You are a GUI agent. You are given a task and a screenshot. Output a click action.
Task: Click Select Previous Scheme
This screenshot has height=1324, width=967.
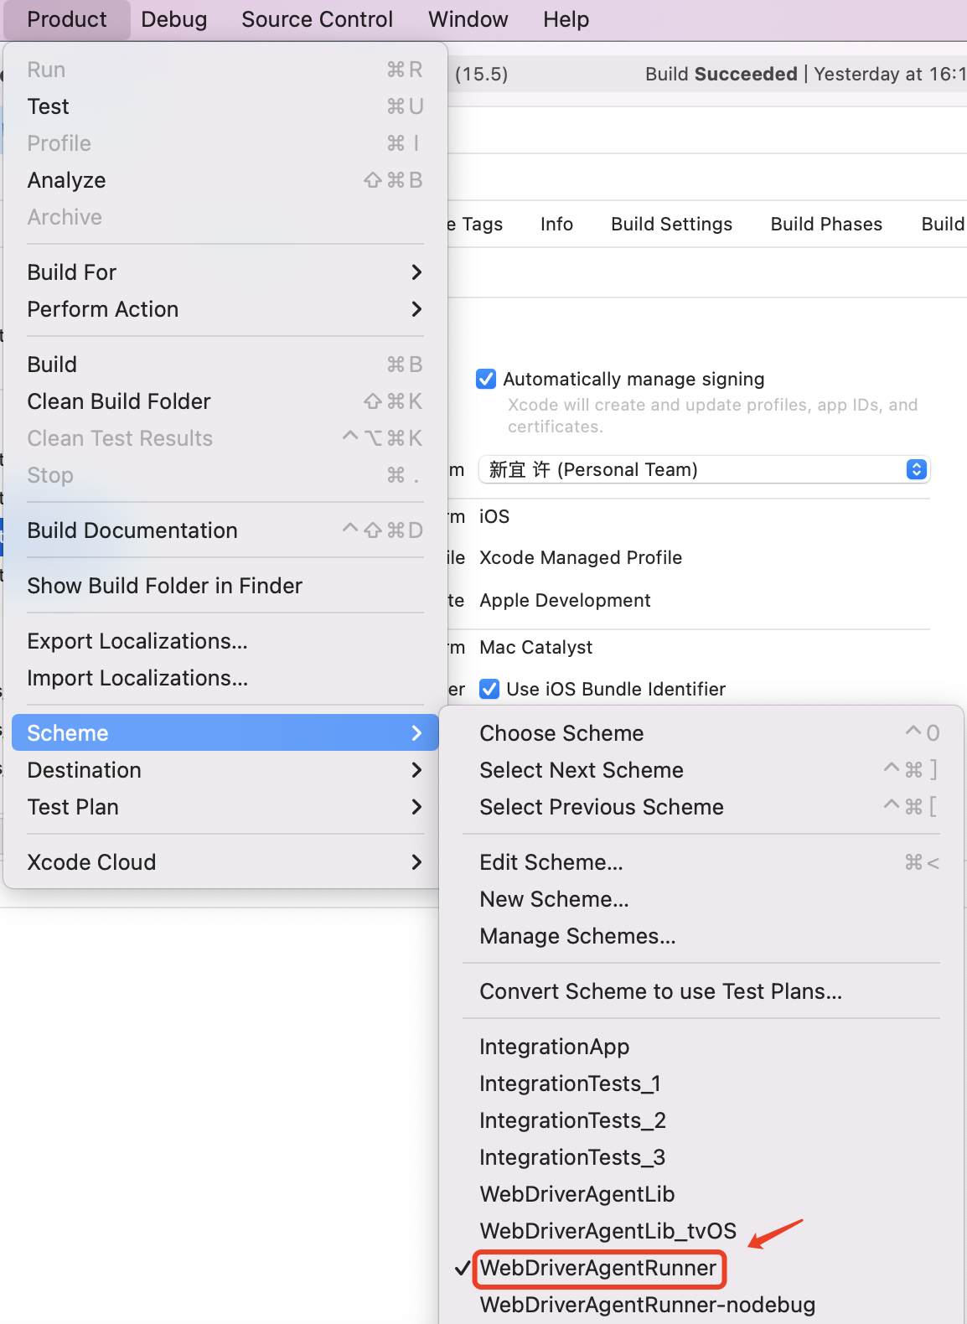tap(701, 807)
